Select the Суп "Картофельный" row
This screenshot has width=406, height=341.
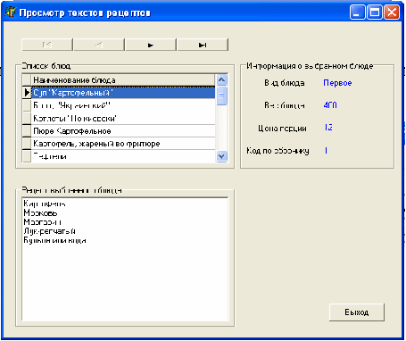click(x=123, y=93)
